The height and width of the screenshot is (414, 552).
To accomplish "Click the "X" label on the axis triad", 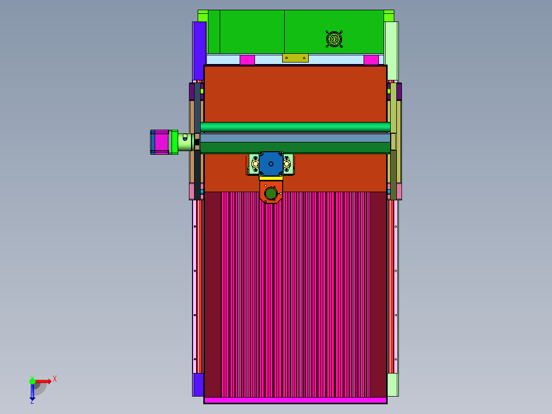I will 55,379.
